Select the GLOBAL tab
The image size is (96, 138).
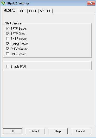pyautogui.click(x=10, y=11)
